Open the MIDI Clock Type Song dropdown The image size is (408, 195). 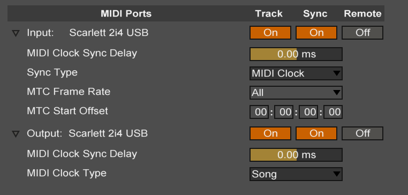pos(296,174)
